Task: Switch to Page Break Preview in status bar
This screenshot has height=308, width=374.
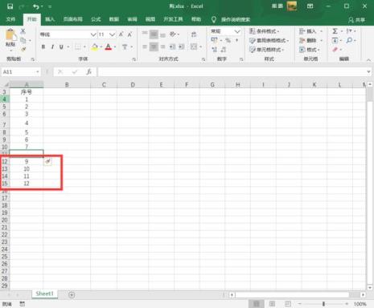Action: 287,304
